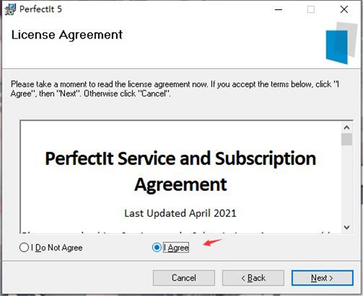The height and width of the screenshot is (296, 363).
Task: Click the blue PerfectIt logo graphic
Action: coord(338,41)
